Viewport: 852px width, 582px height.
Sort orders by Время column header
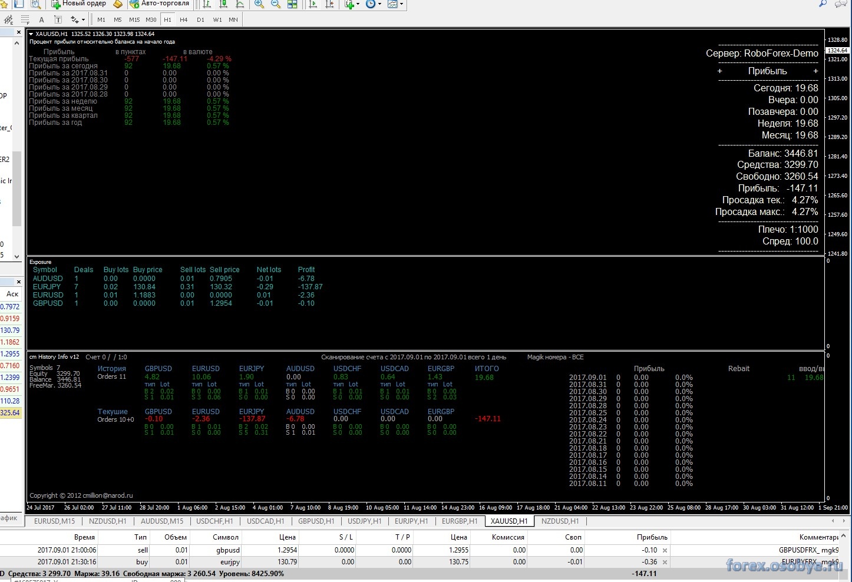(x=84, y=537)
